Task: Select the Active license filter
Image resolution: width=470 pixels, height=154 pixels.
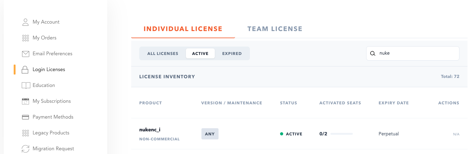Action: pyautogui.click(x=200, y=53)
